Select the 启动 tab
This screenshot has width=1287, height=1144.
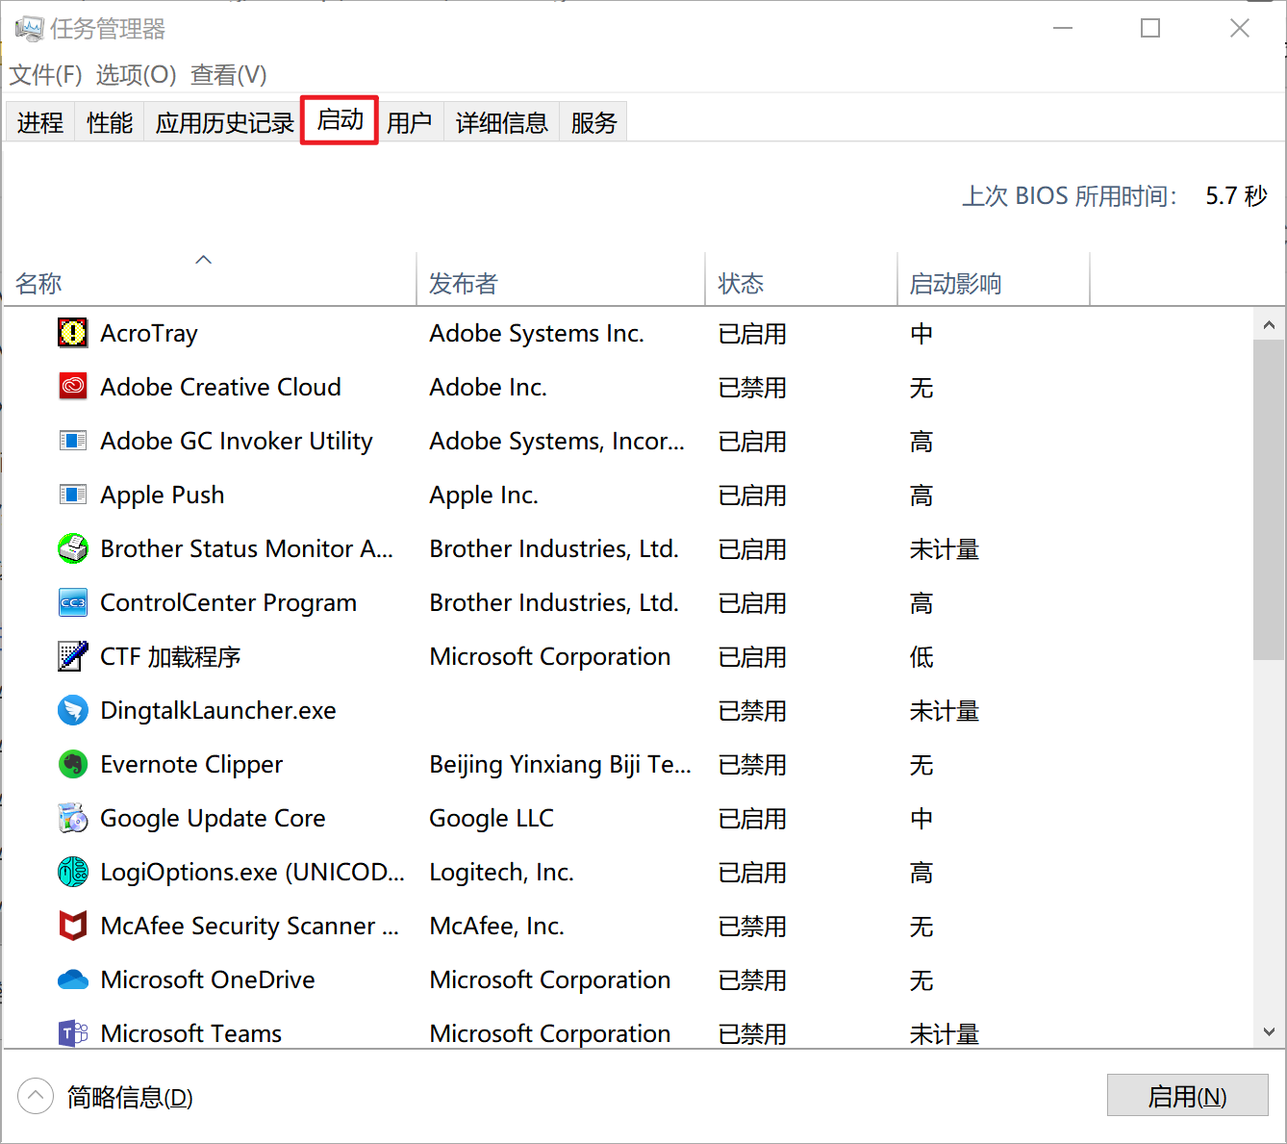point(340,120)
